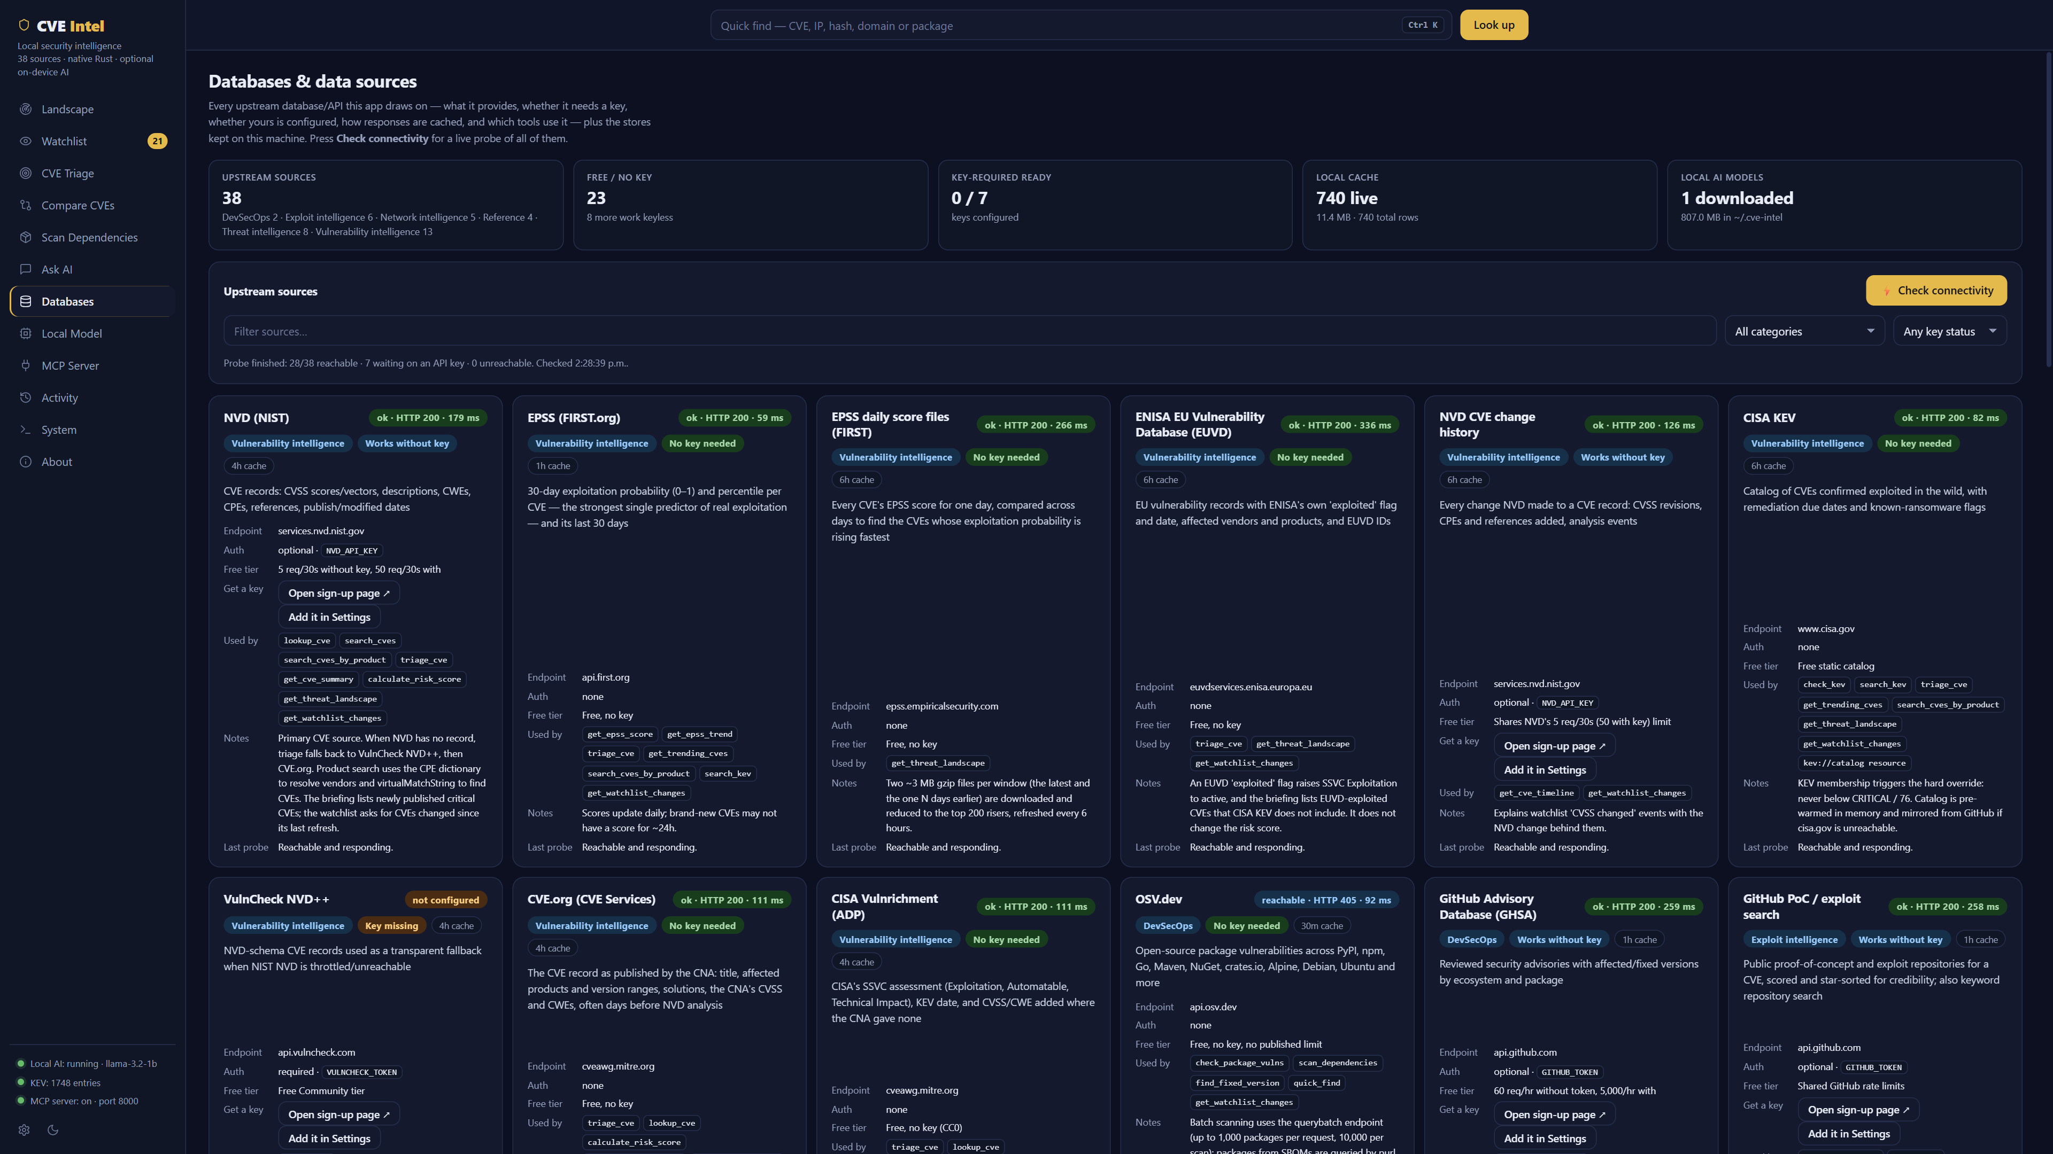Click the CVE Triage target icon
Screen dimensions: 2053x1154
pos(26,173)
